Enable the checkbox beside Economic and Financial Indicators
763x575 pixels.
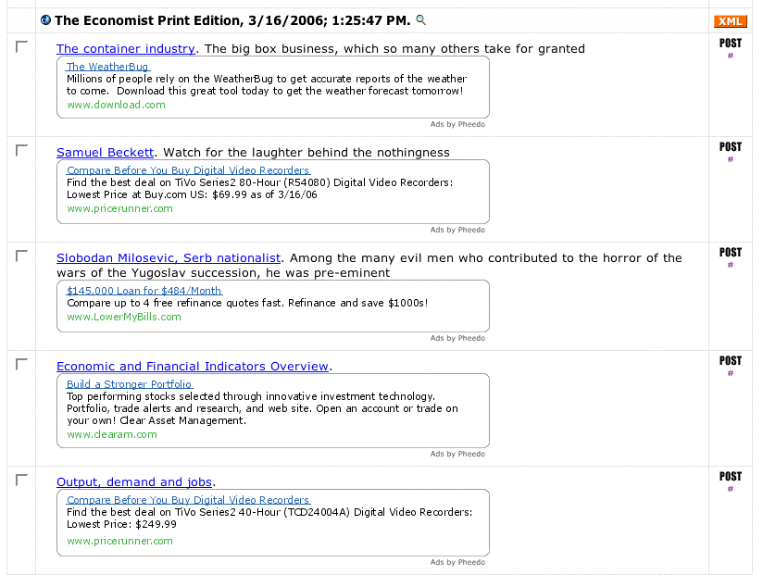(x=22, y=364)
